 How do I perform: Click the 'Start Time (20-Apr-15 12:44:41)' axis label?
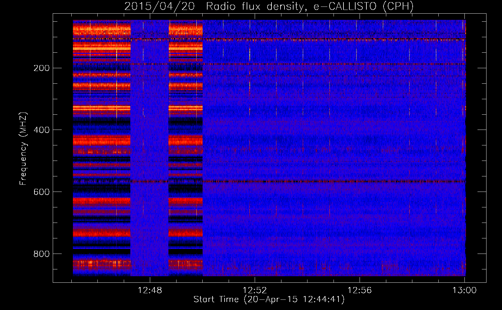(269, 299)
